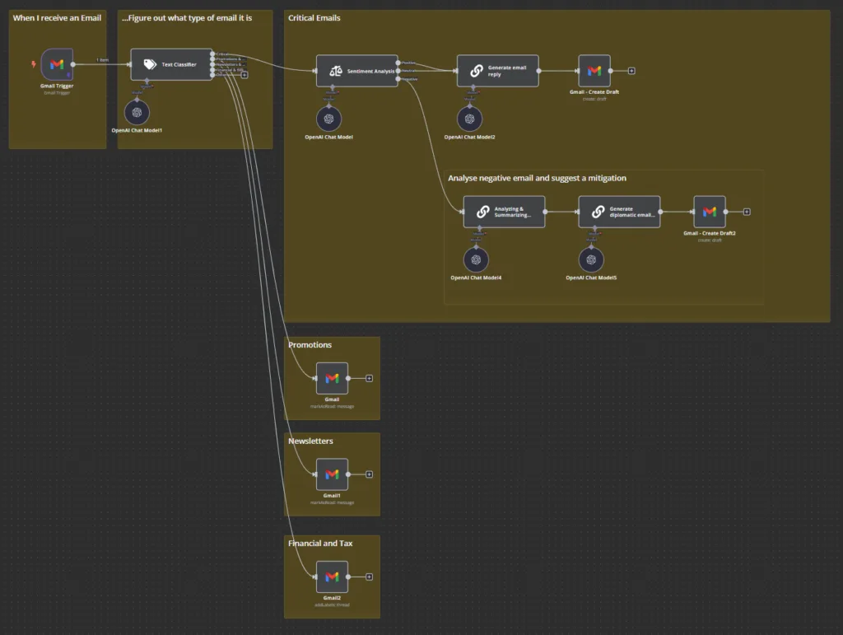Open the Gmail2 node in Financial and Tax
Viewport: 843px width, 635px height.
tap(333, 577)
